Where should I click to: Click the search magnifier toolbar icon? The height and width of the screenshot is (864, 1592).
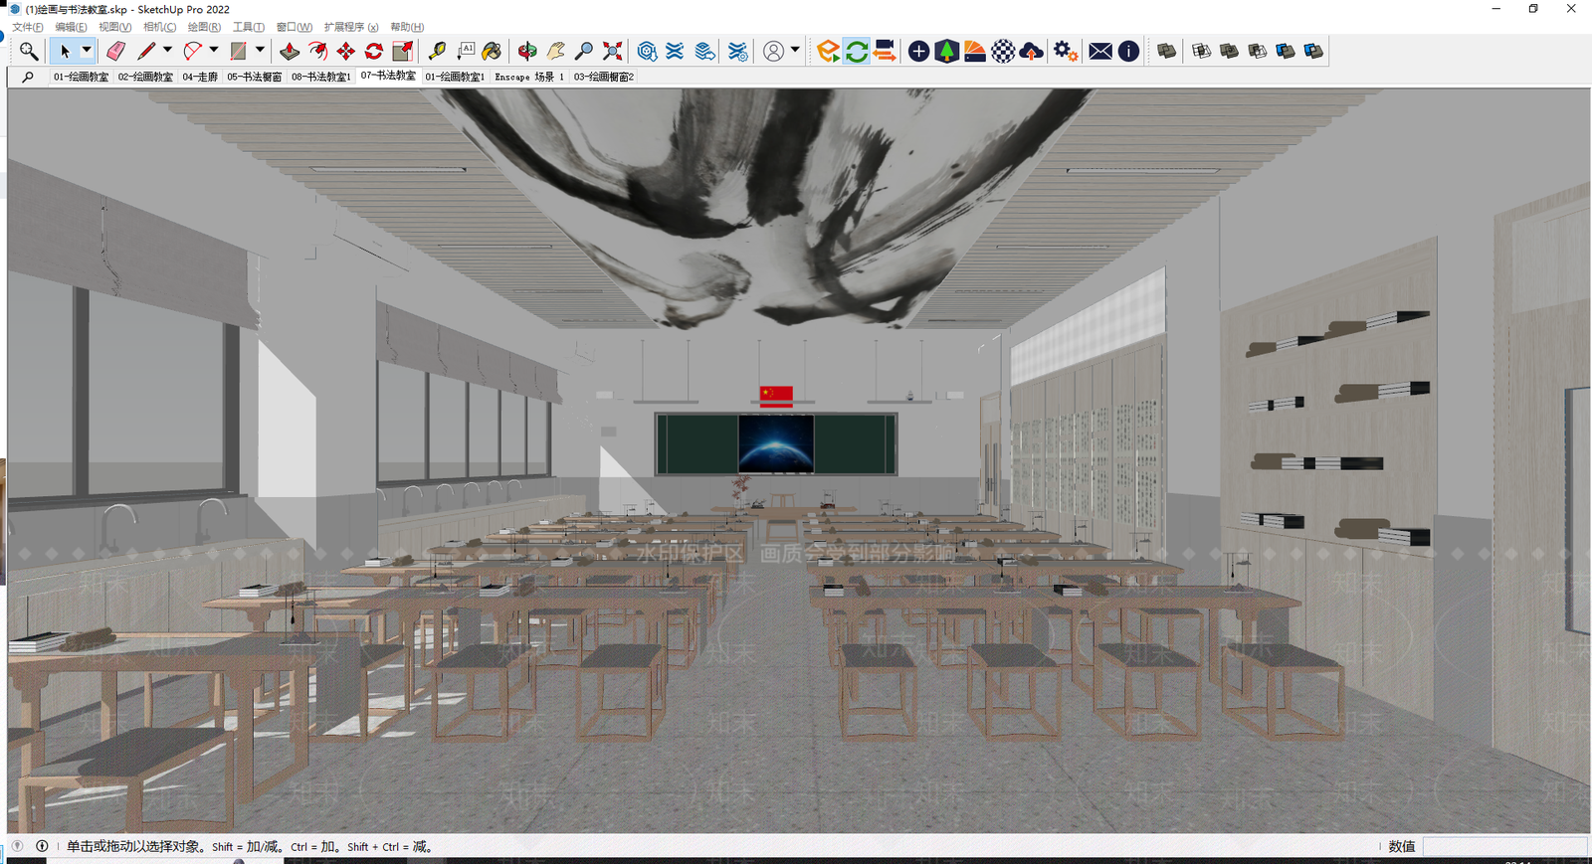click(29, 51)
